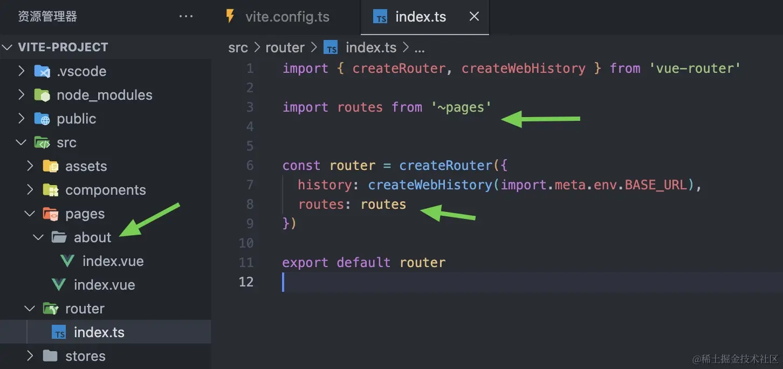
Task: Click the about open-folder icon
Action: (59, 237)
